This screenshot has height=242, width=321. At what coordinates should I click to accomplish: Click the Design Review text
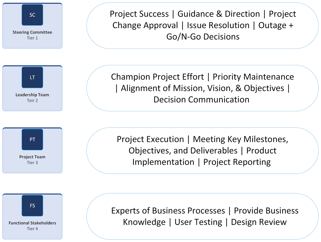pos(259,222)
